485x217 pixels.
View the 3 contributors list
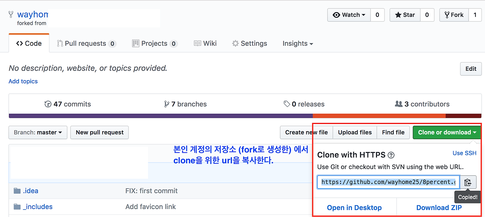[x=422, y=104]
